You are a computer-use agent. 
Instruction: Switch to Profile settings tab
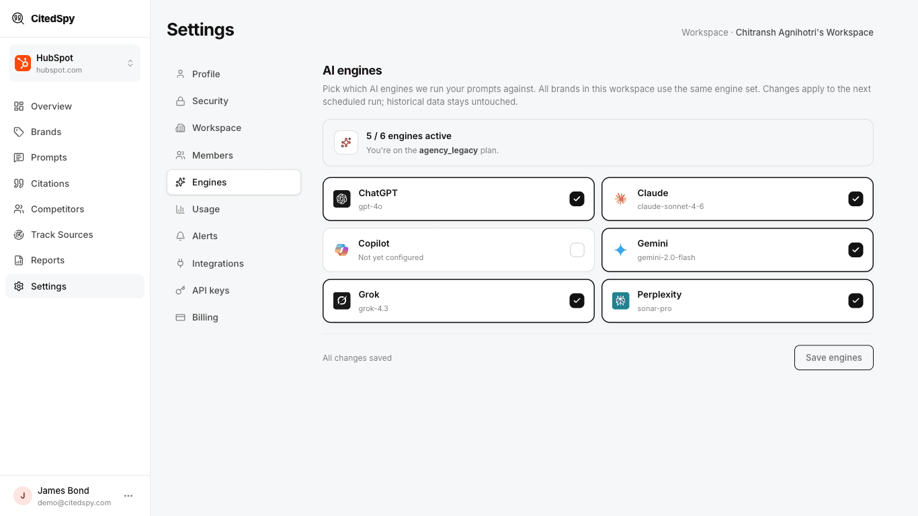[234, 74]
